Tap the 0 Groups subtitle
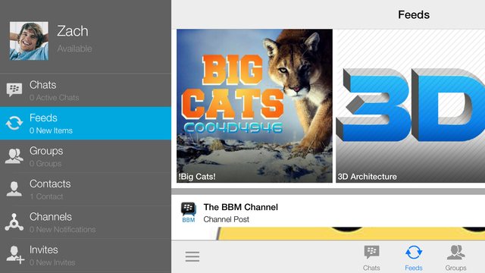 (x=45, y=164)
